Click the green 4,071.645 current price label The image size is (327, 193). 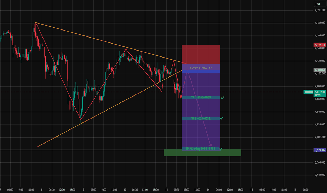point(320,93)
